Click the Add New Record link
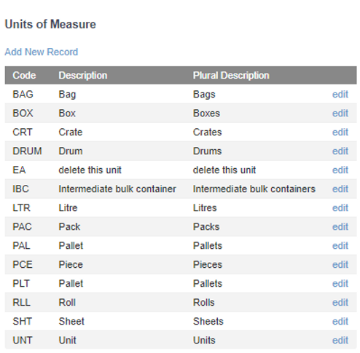Screen dimensions: 360x353 42,52
